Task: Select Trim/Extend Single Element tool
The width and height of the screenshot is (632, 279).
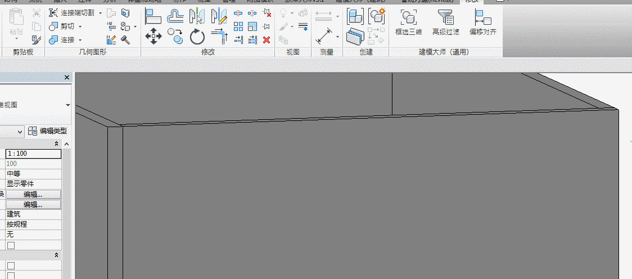Action: tap(238, 39)
